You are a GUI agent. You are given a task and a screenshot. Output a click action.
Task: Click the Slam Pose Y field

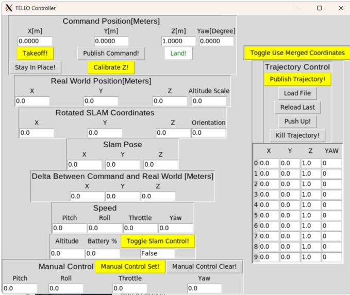click(x=123, y=165)
